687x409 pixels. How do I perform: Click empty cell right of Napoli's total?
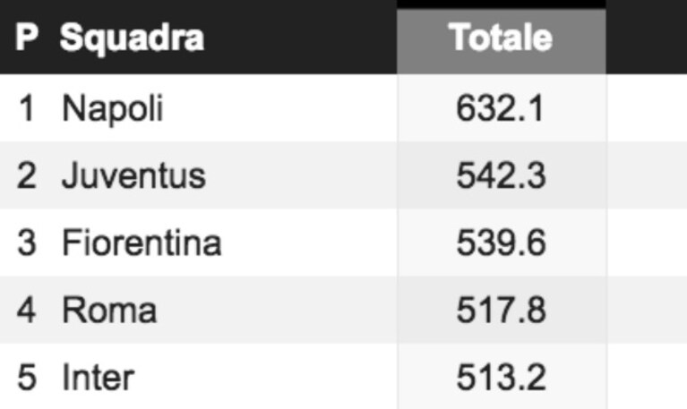coord(647,108)
